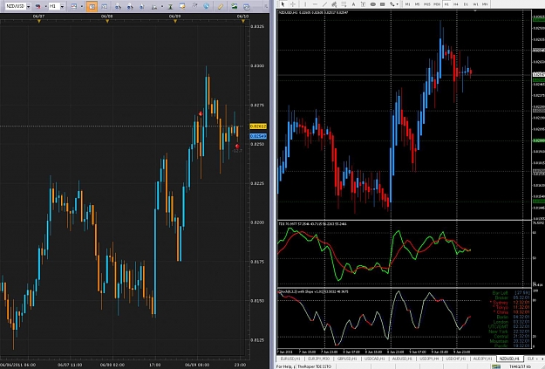This screenshot has height=369, width=545.
Task: Select the cursor arrow tool in MetaTrader
Action: point(283,4)
